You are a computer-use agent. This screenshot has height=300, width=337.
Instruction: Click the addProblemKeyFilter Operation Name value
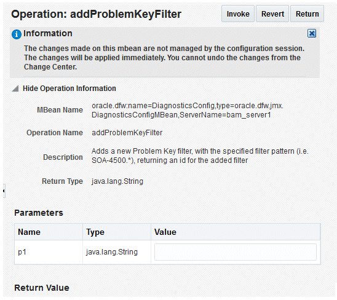(127, 133)
